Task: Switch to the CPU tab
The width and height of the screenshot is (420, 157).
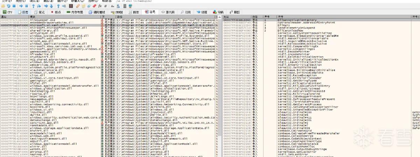Action: (7, 12)
